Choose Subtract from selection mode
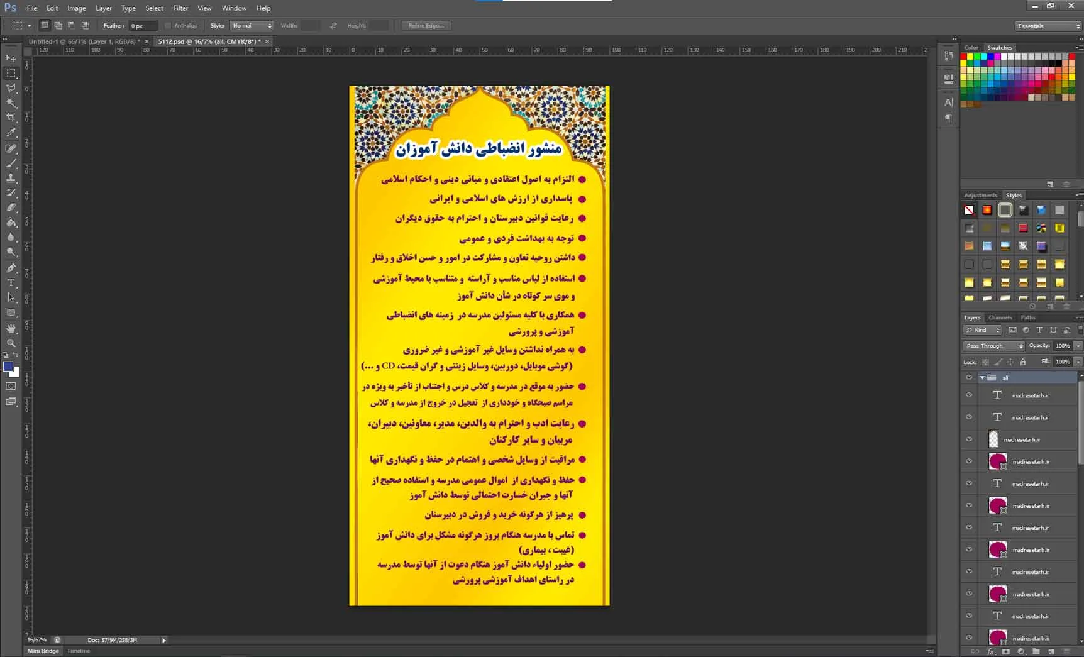The width and height of the screenshot is (1084, 657). tap(72, 26)
